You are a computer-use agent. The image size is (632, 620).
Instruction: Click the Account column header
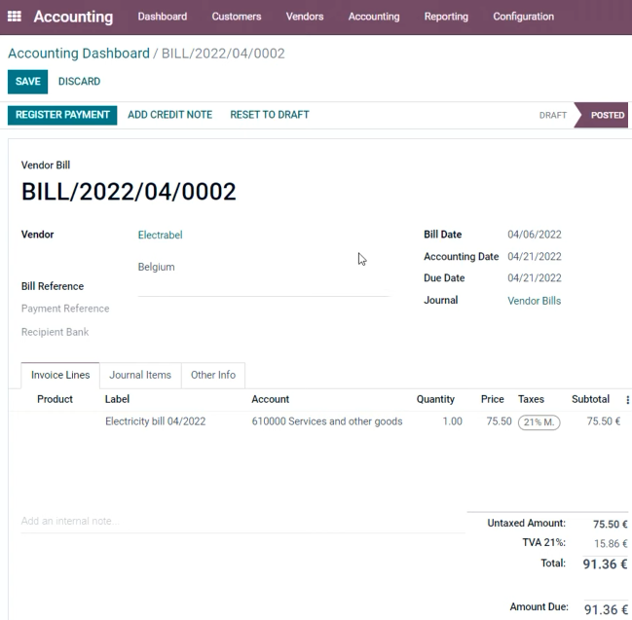pyautogui.click(x=271, y=400)
